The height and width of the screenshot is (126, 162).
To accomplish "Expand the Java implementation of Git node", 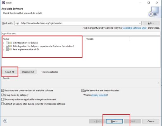I will [x=3, y=49].
